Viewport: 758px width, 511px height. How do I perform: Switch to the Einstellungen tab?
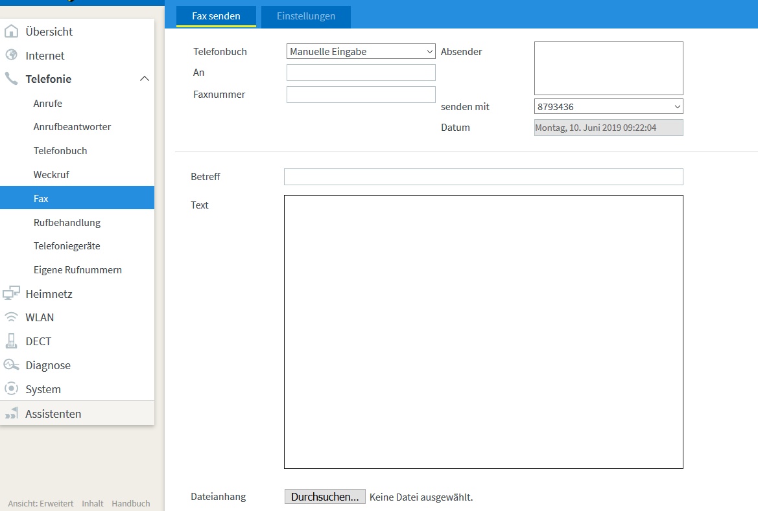pyautogui.click(x=306, y=16)
